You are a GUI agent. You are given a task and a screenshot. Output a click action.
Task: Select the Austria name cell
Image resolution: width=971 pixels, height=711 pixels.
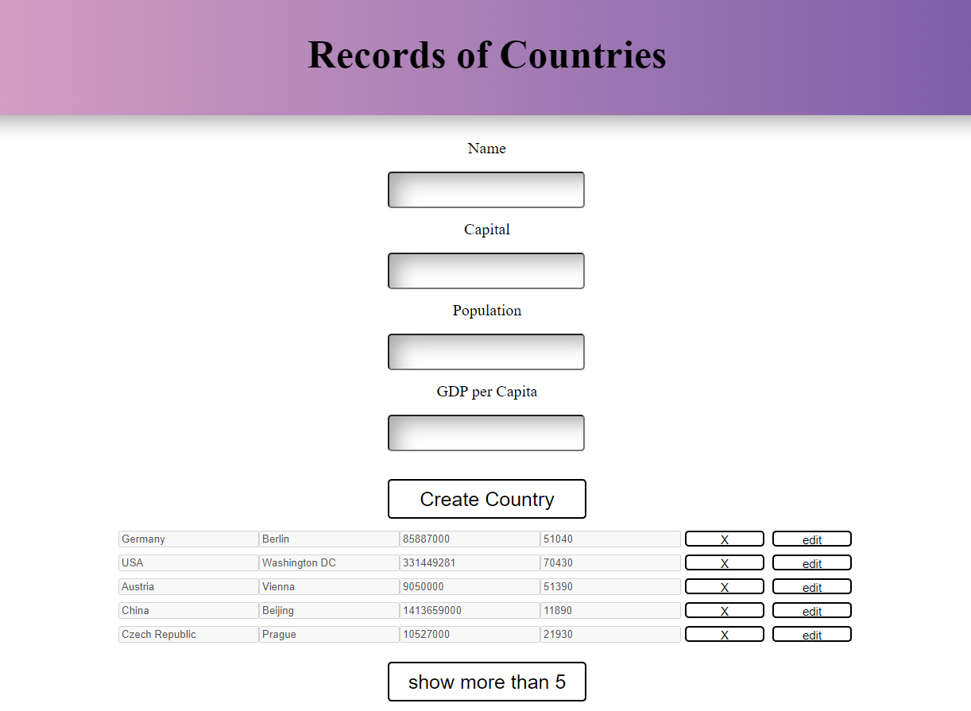pyautogui.click(x=188, y=586)
